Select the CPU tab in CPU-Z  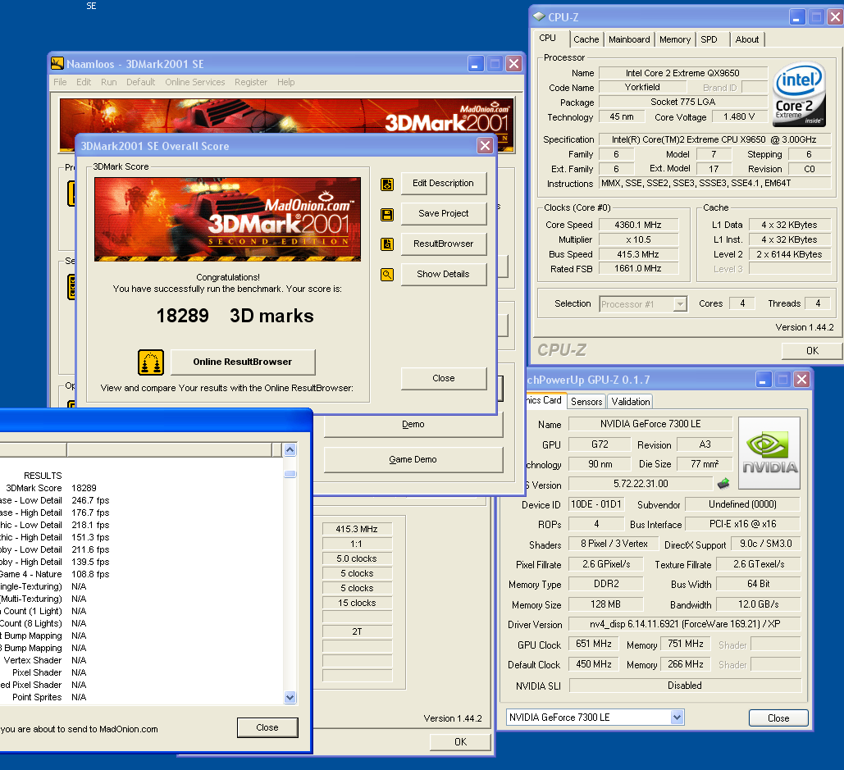547,39
